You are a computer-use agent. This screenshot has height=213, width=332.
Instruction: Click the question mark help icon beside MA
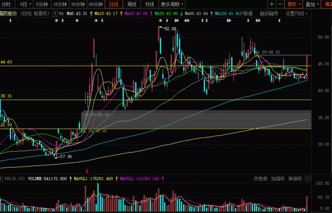click(55, 14)
